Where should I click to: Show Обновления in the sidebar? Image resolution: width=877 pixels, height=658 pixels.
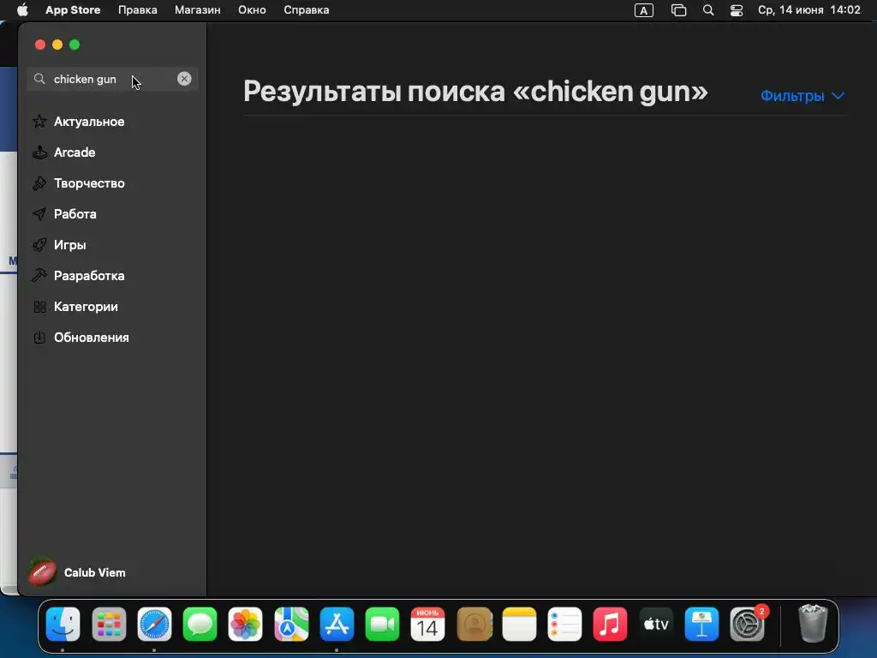pyautogui.click(x=112, y=338)
